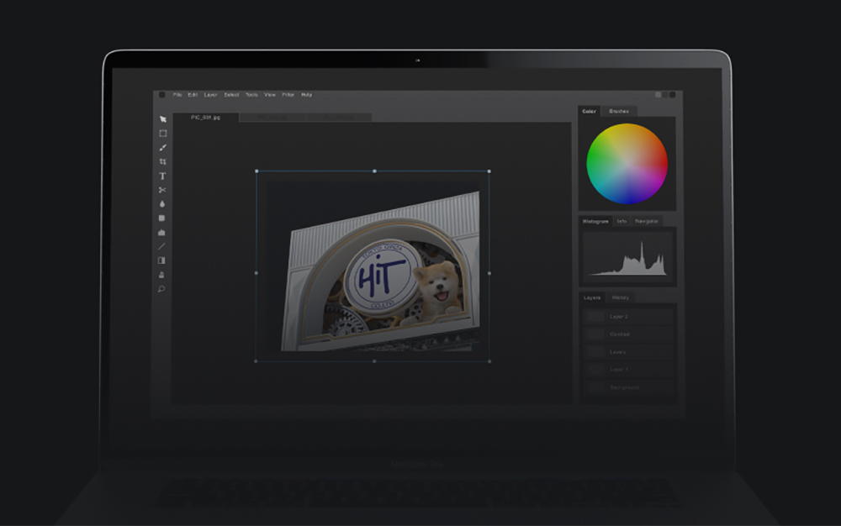841x526 pixels.
Task: Switch to the History tab
Action: point(620,297)
